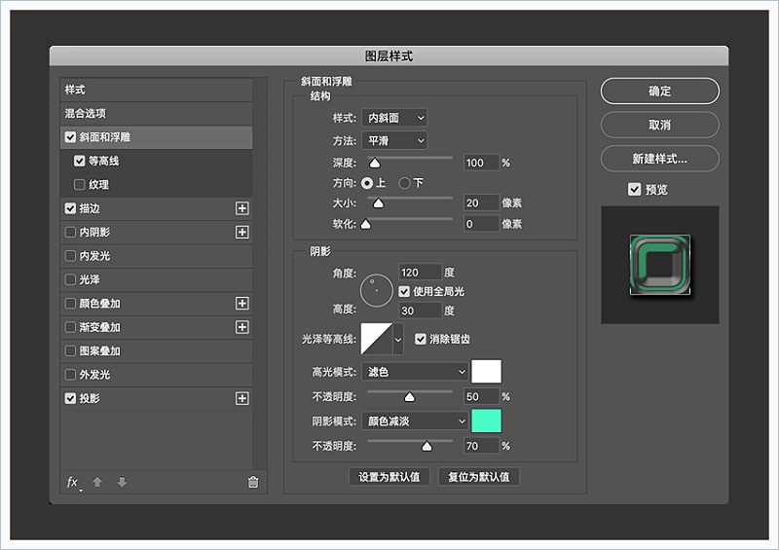Open the 高光模式 dropdown showing 滤色

pos(415,371)
